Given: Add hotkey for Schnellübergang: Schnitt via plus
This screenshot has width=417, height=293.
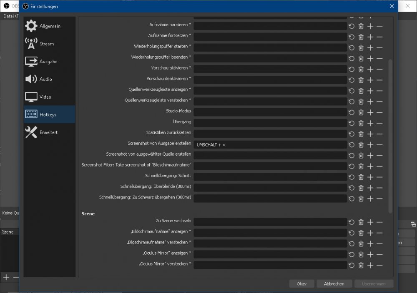Looking at the screenshot, I should tap(370, 177).
